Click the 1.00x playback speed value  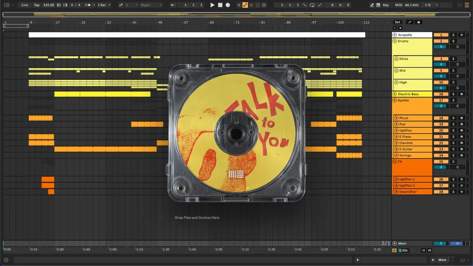click(403, 250)
